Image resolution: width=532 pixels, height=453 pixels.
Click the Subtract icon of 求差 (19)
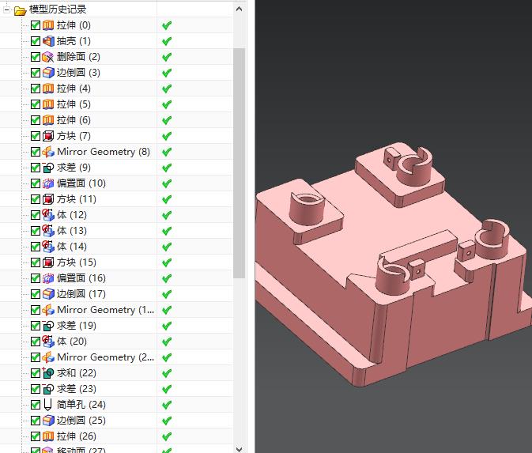click(x=48, y=326)
